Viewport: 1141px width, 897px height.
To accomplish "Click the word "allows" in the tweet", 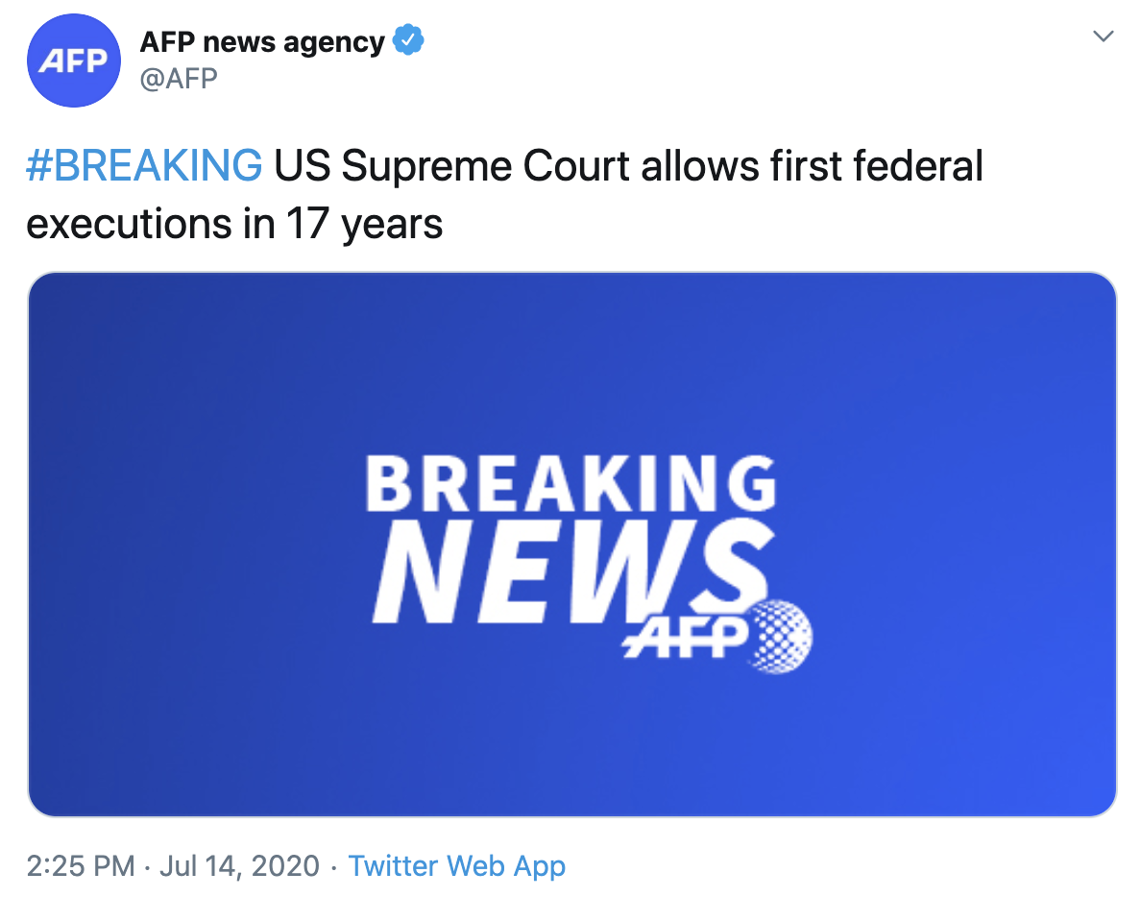I will pyautogui.click(x=699, y=167).
